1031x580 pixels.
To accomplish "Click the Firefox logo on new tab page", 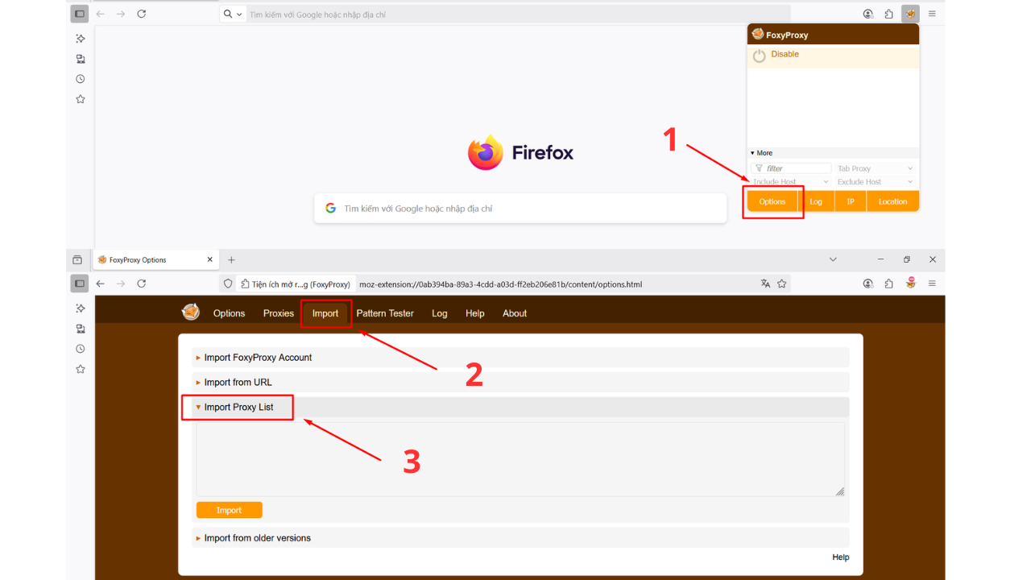I will click(x=520, y=152).
